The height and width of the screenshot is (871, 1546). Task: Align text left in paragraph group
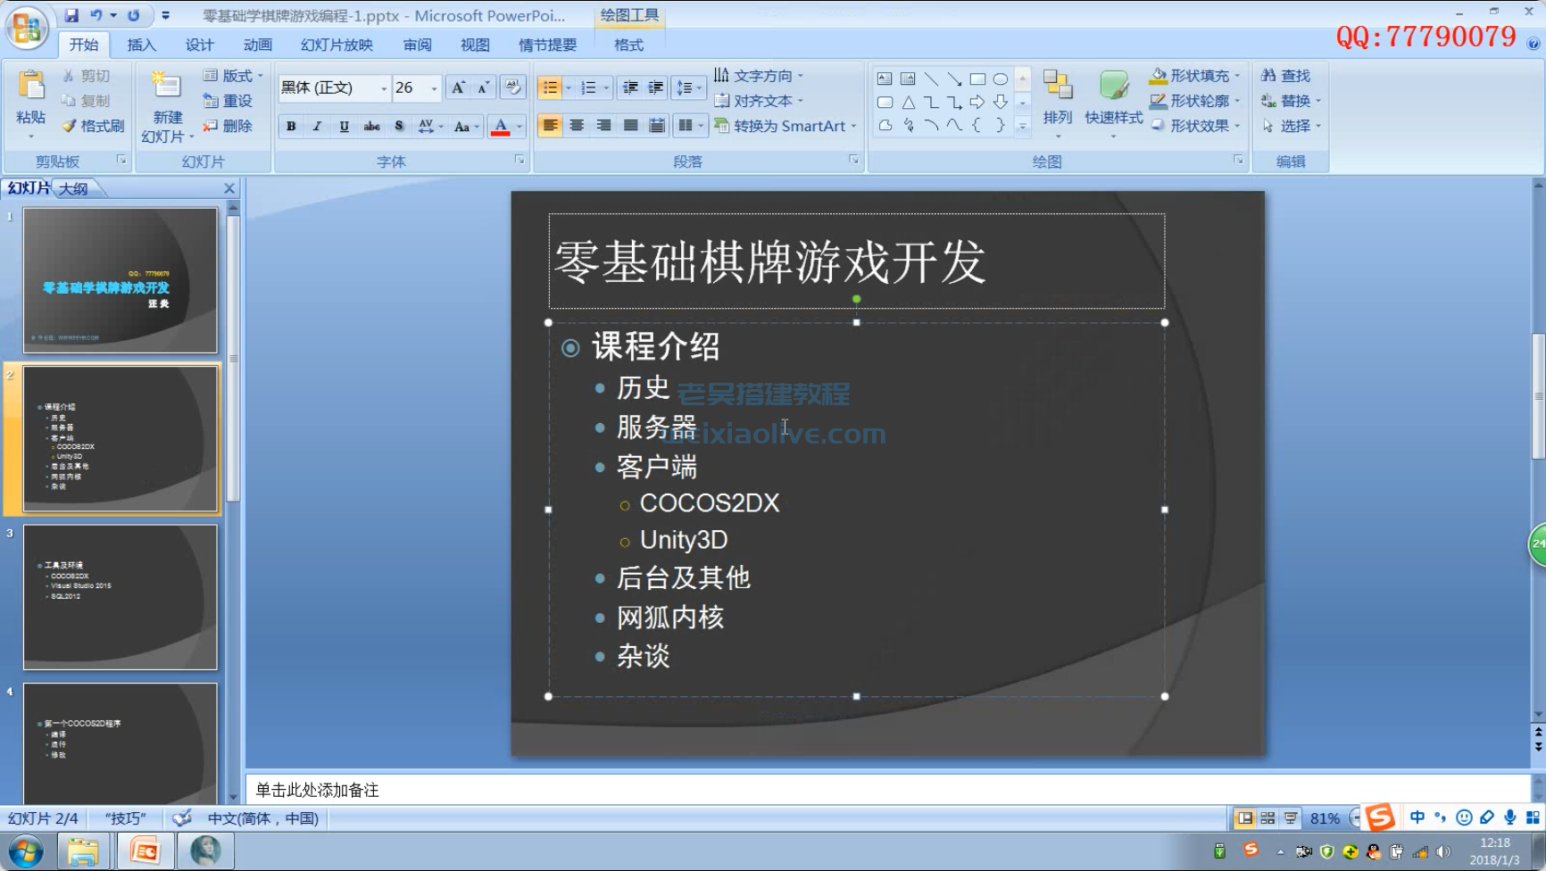[x=550, y=126]
